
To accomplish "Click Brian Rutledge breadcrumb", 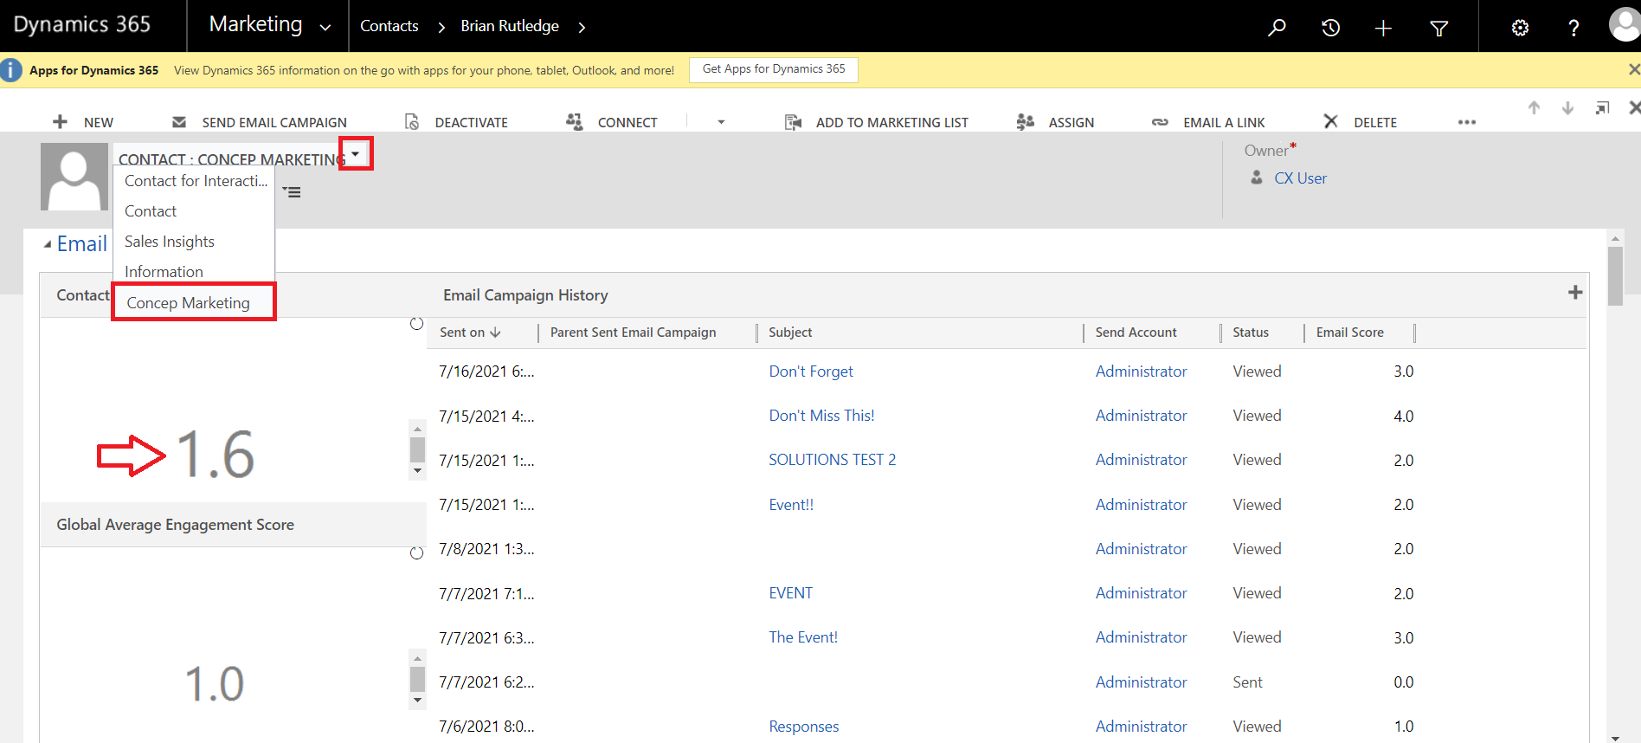I will (x=510, y=26).
